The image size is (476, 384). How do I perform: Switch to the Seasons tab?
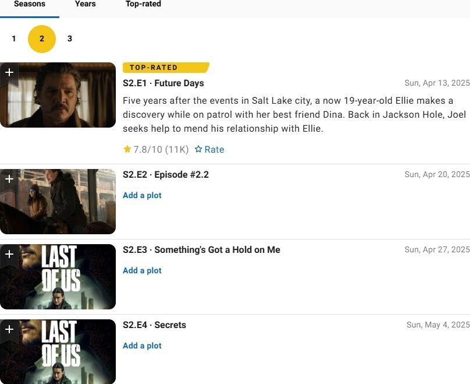pyautogui.click(x=29, y=4)
